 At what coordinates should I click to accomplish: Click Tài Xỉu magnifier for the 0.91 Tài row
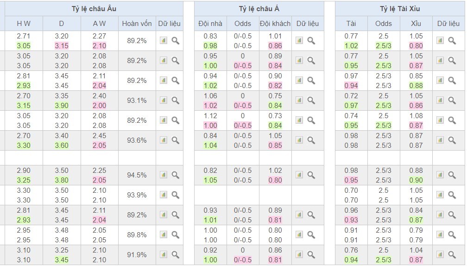pyautogui.click(x=452, y=234)
